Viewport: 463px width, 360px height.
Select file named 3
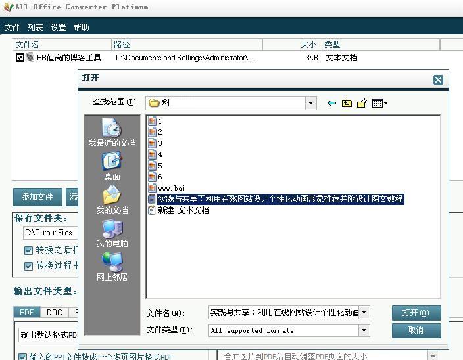[x=155, y=143]
